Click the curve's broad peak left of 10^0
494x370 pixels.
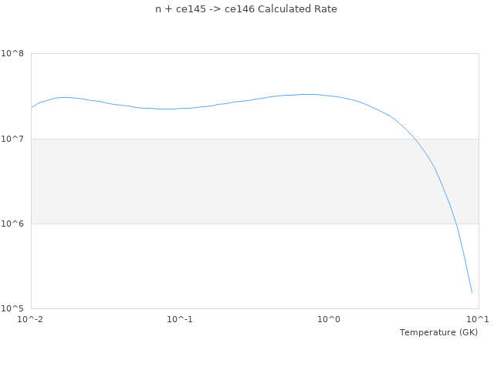point(309,94)
